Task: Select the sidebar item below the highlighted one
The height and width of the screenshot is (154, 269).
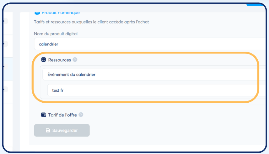Action: [x=6, y=89]
